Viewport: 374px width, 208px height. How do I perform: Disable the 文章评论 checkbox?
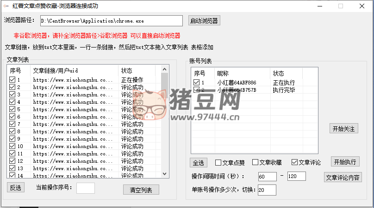pos(294,162)
